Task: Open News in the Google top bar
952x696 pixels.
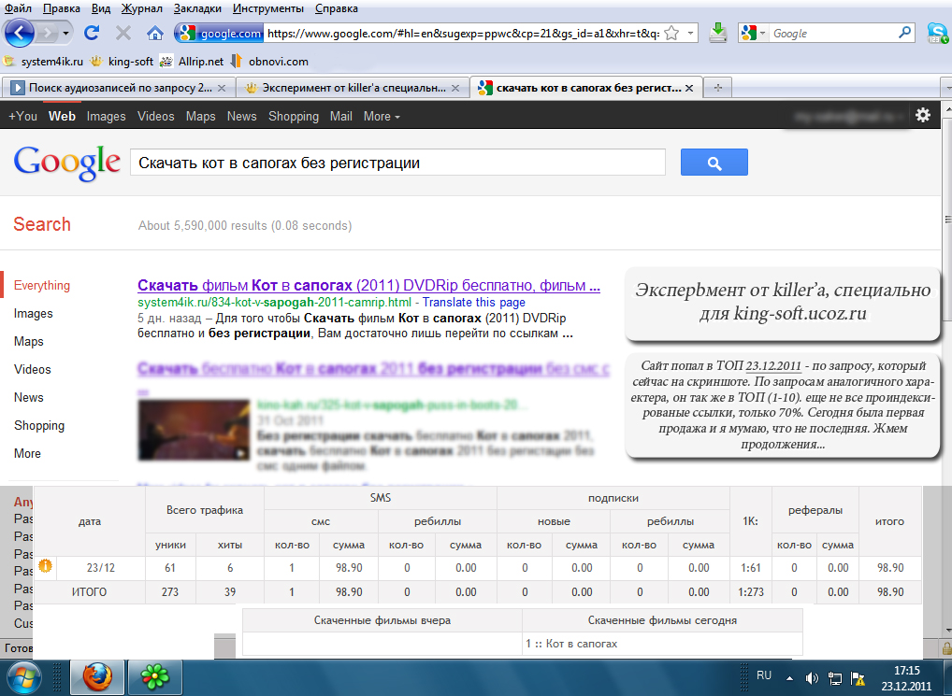Action: [241, 116]
